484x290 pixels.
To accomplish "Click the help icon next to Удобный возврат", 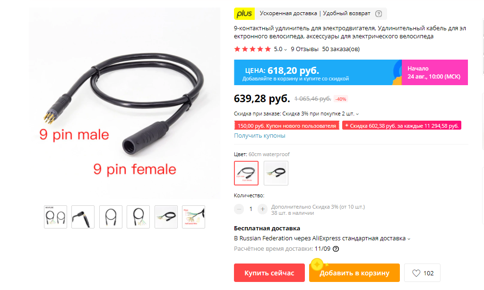I will 379,14.
